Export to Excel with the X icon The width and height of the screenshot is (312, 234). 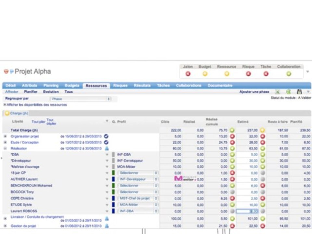click(277, 92)
